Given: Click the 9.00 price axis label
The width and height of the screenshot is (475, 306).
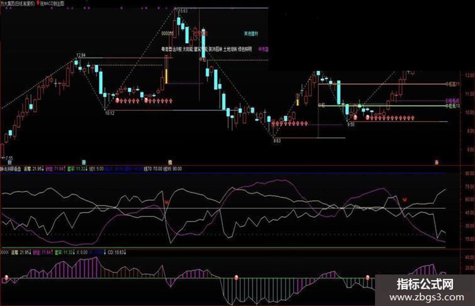Looking at the screenshot, I should [x=471, y=131].
